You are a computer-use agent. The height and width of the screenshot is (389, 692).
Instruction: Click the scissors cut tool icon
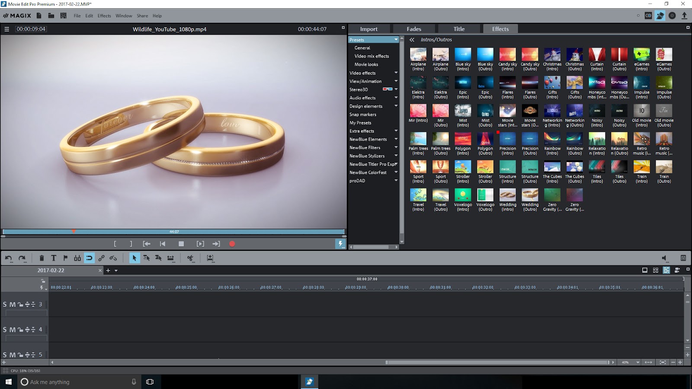[190, 258]
